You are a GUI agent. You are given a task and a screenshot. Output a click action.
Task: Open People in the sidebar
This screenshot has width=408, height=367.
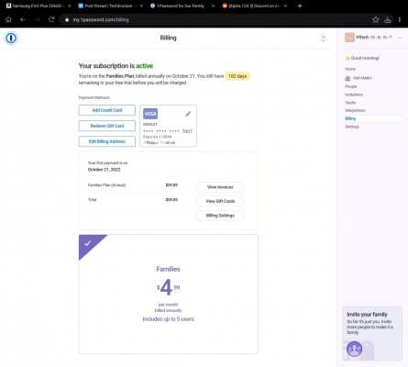pyautogui.click(x=351, y=86)
